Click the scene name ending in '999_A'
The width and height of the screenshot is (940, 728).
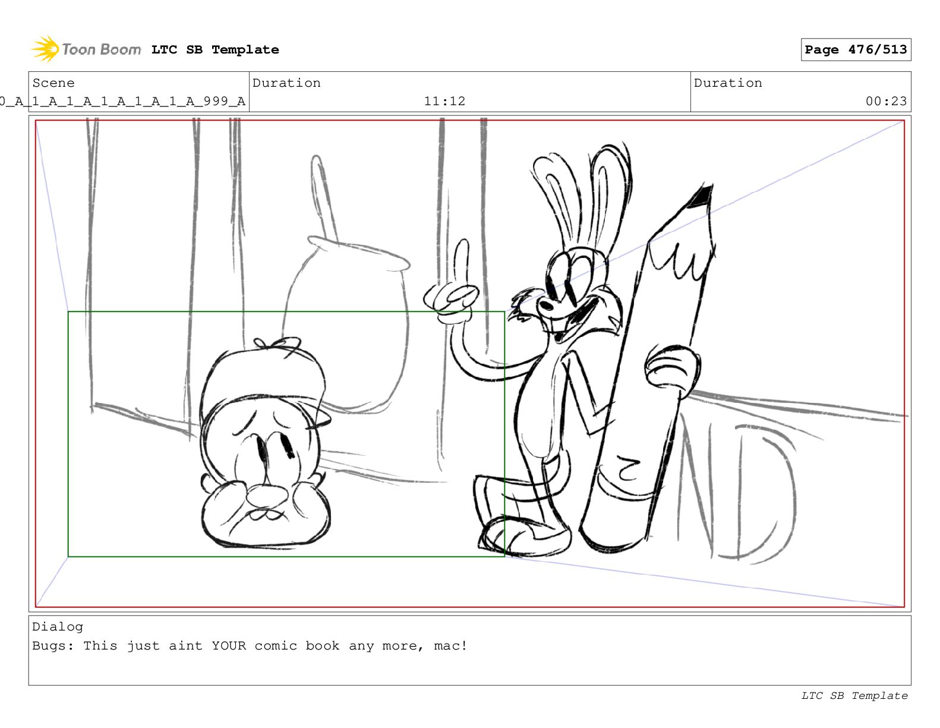coord(122,102)
